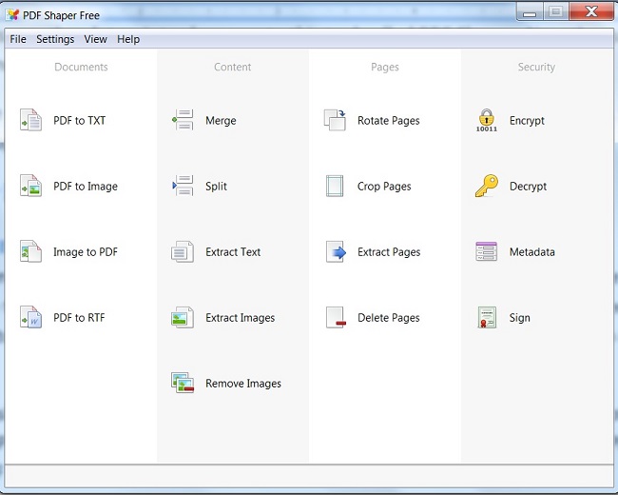Open the File menu

(x=18, y=39)
